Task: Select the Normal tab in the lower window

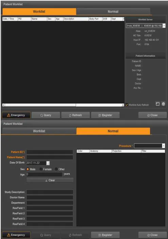Action: click(x=113, y=131)
